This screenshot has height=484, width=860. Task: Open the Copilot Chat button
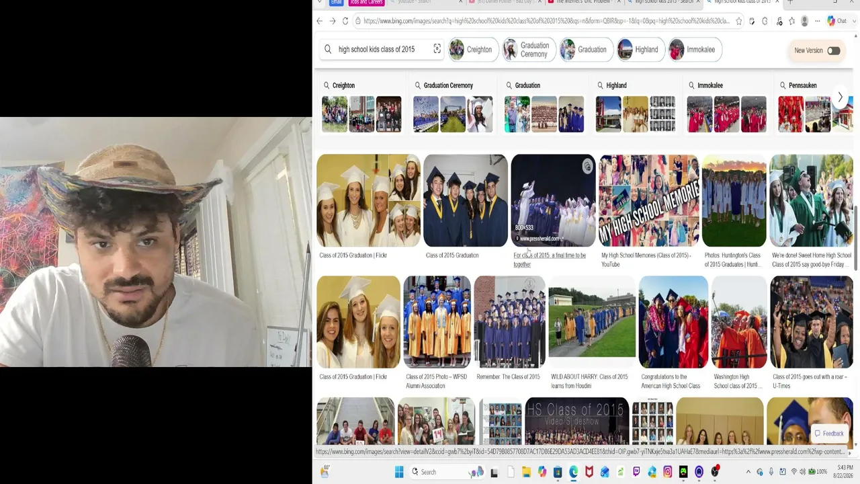coord(837,21)
